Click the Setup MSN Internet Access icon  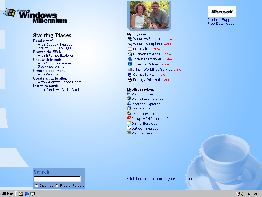tap(129, 118)
